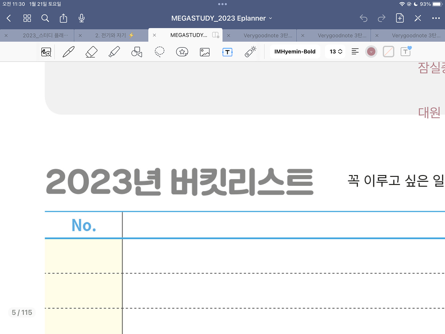Viewport: 445px width, 334px height.
Task: Change font size 13 stepper
Action: [x=336, y=52]
